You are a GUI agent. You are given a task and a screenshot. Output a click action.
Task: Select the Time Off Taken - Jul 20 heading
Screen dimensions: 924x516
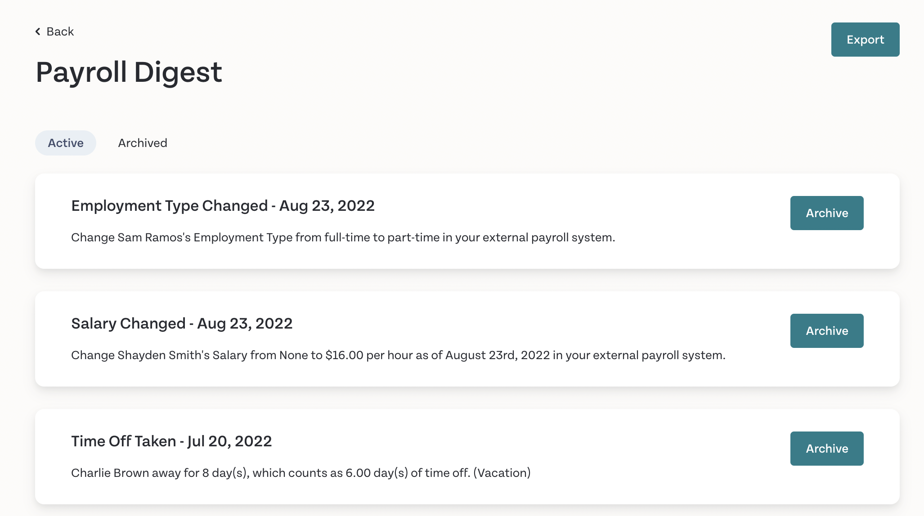click(x=171, y=441)
